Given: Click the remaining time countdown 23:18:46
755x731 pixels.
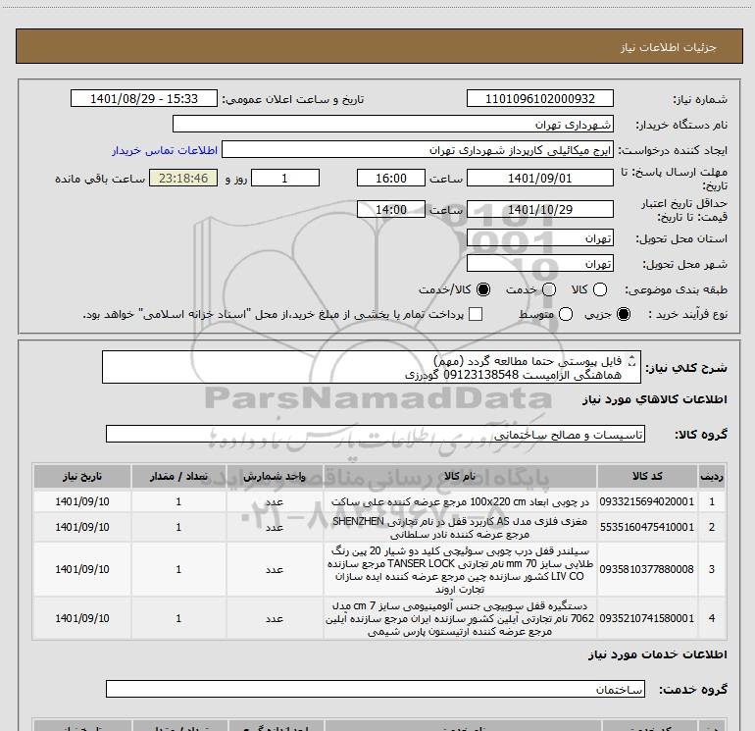Looking at the screenshot, I should pos(183,178).
